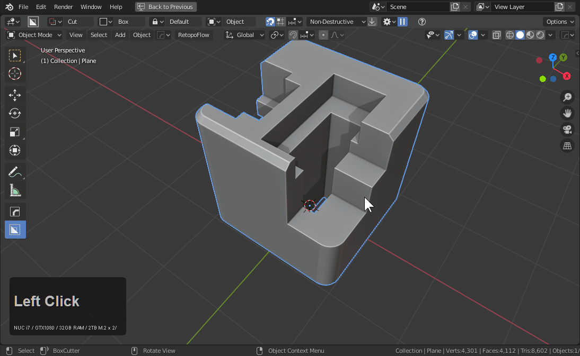Click the zoom magnifier navigation icon
The height and width of the screenshot is (356, 580).
(567, 97)
